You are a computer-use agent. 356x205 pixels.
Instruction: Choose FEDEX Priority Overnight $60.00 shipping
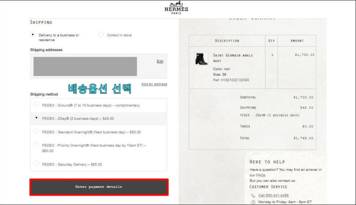(x=36, y=144)
